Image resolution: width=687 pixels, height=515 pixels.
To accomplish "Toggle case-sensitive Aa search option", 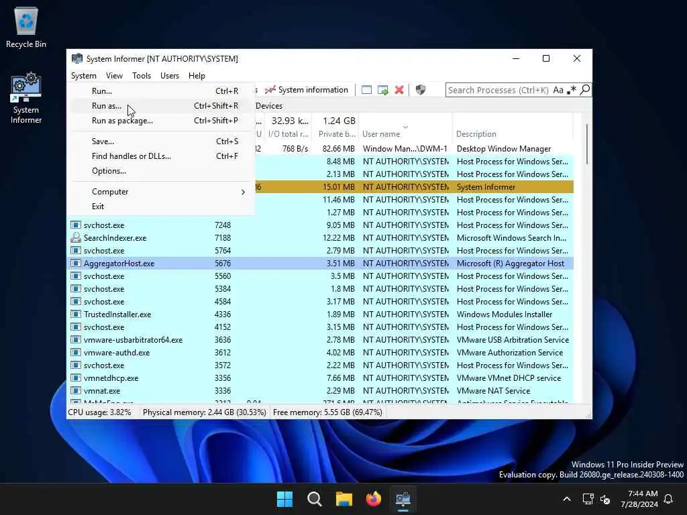I will [x=558, y=90].
